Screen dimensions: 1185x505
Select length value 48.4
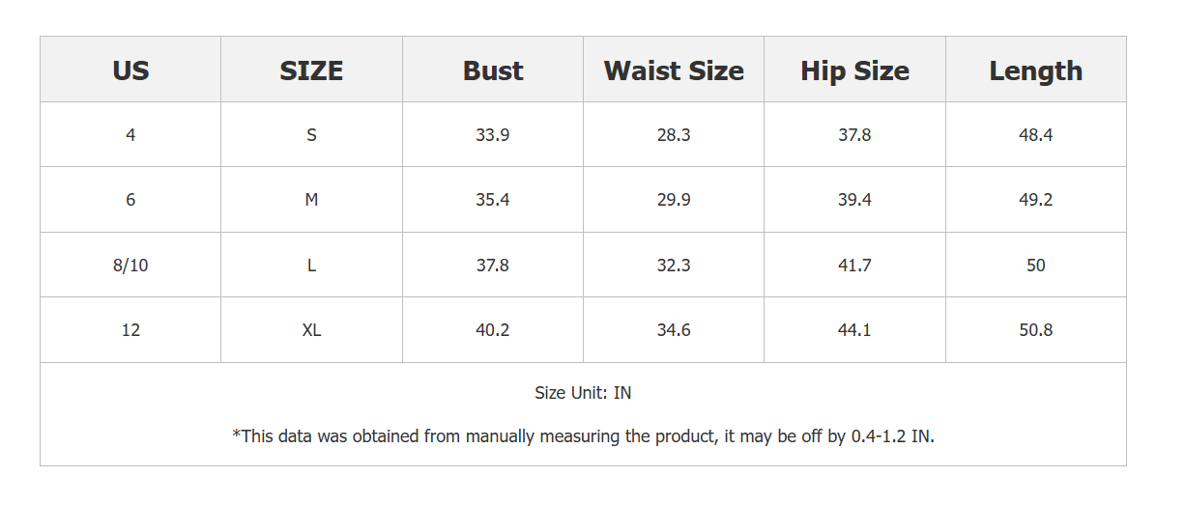coord(1035,135)
